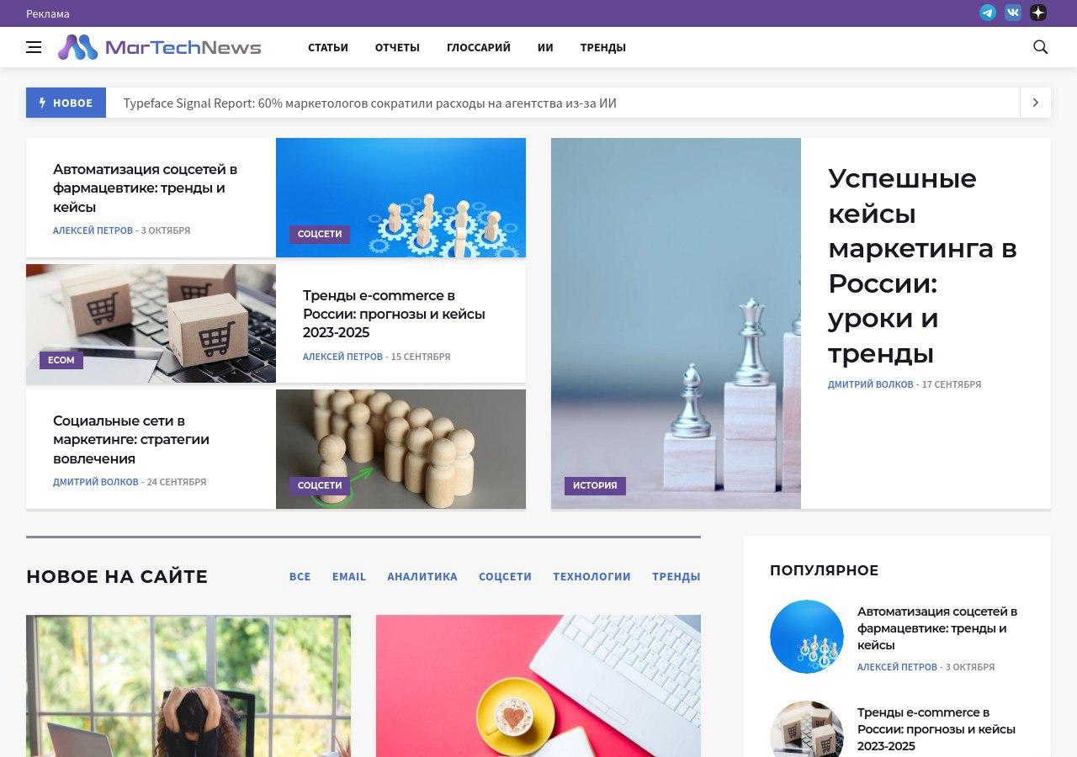Select the ТРЕНДЫ item in top navigation

click(602, 48)
